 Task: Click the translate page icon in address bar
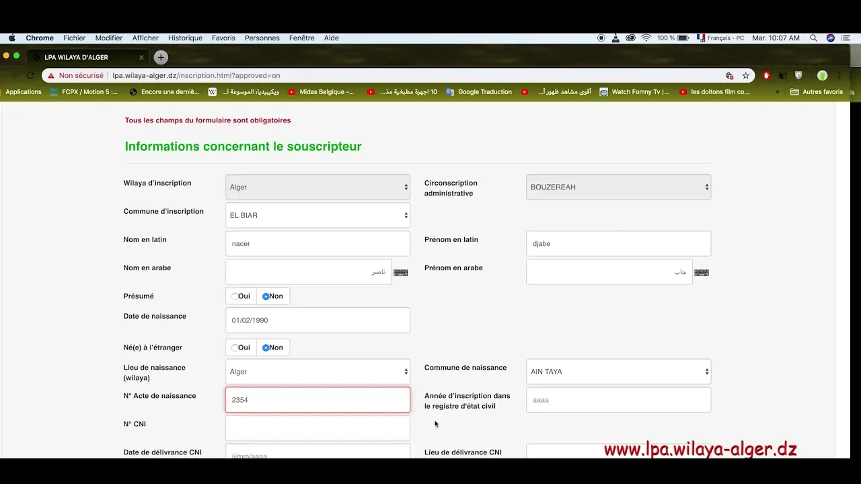tap(729, 76)
